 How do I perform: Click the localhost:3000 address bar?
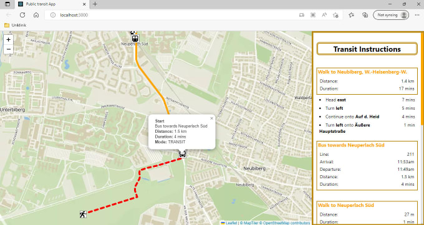[x=173, y=15]
